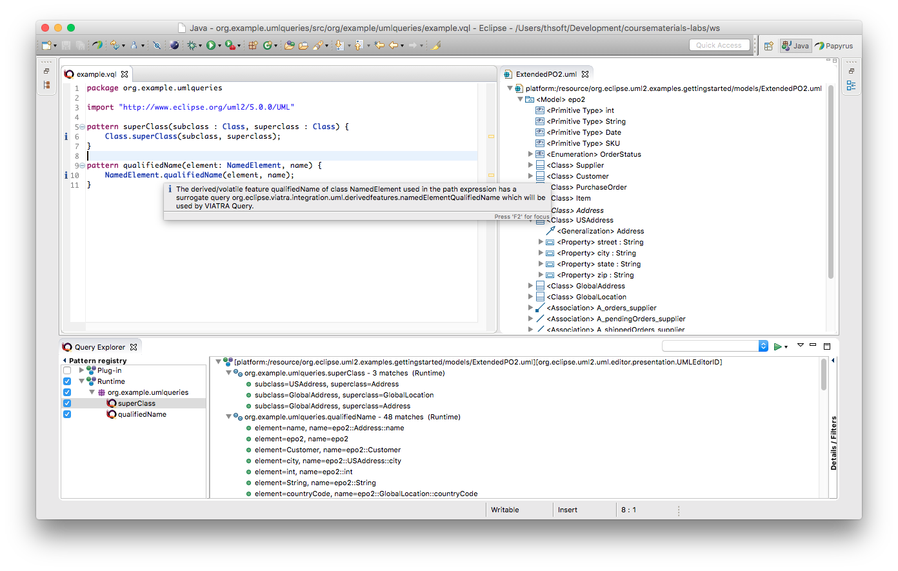
Task: Collapse the Model epo2 node
Action: coord(520,99)
